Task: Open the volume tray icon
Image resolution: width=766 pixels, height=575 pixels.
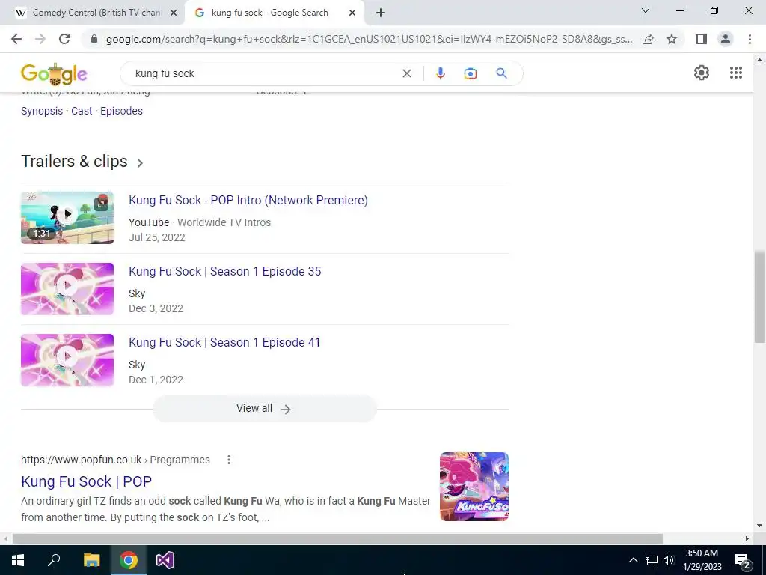Action: coord(669,560)
